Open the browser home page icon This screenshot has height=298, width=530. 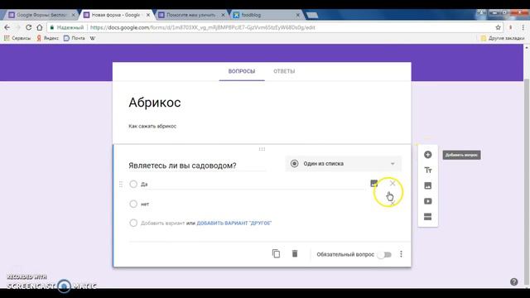tap(40, 27)
